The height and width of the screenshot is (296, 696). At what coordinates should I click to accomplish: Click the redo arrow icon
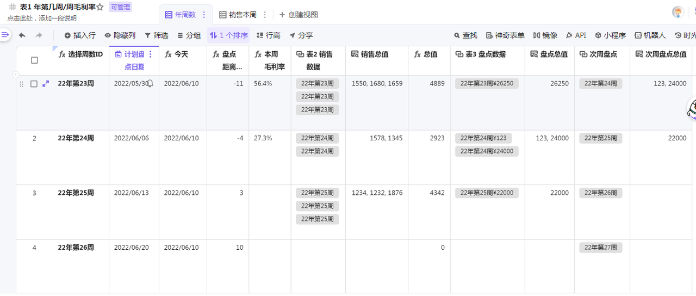39,35
